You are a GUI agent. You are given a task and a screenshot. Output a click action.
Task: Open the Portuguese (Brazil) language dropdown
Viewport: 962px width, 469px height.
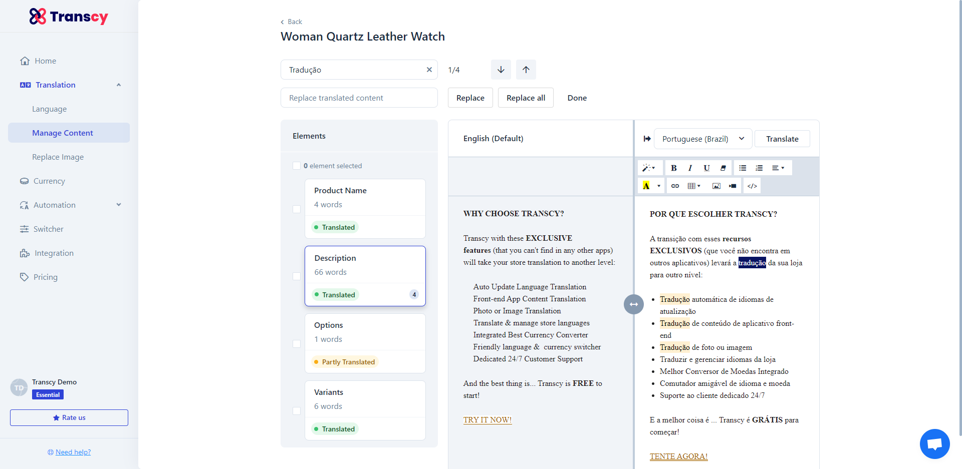click(x=703, y=139)
